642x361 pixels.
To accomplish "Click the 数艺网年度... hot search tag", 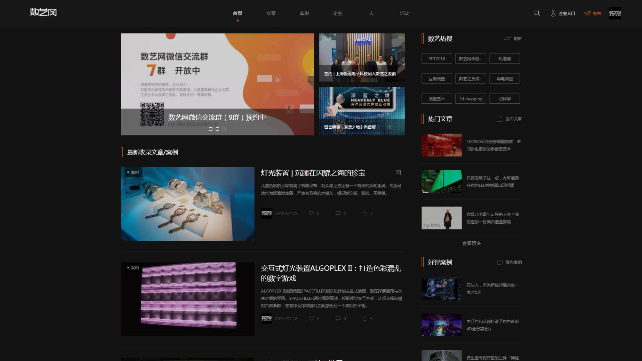I will [471, 58].
